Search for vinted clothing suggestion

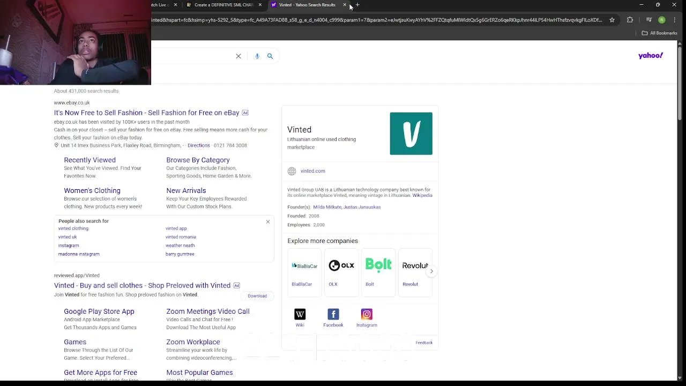click(73, 228)
